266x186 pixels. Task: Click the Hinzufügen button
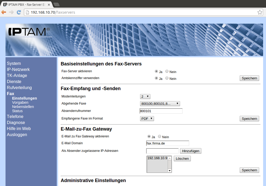click(x=191, y=151)
